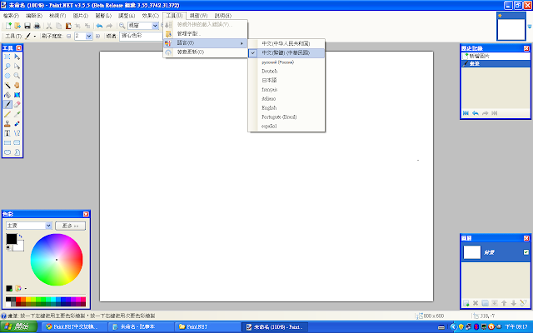Increase brush width plus button
Image resolution: width=533 pixels, height=333 pixels.
pos(98,36)
